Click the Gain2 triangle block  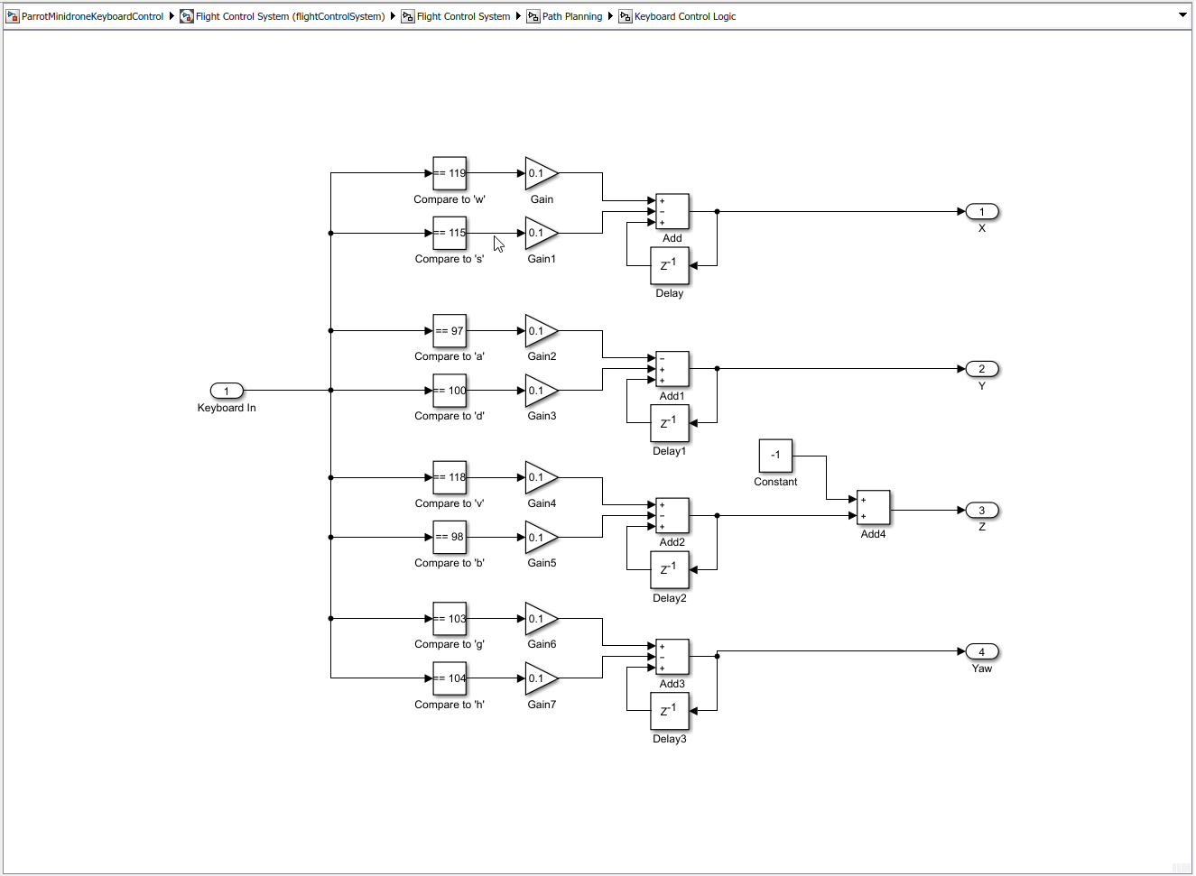[x=541, y=331]
